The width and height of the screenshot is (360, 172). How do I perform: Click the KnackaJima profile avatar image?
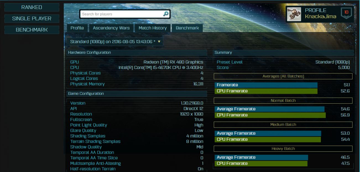(294, 14)
